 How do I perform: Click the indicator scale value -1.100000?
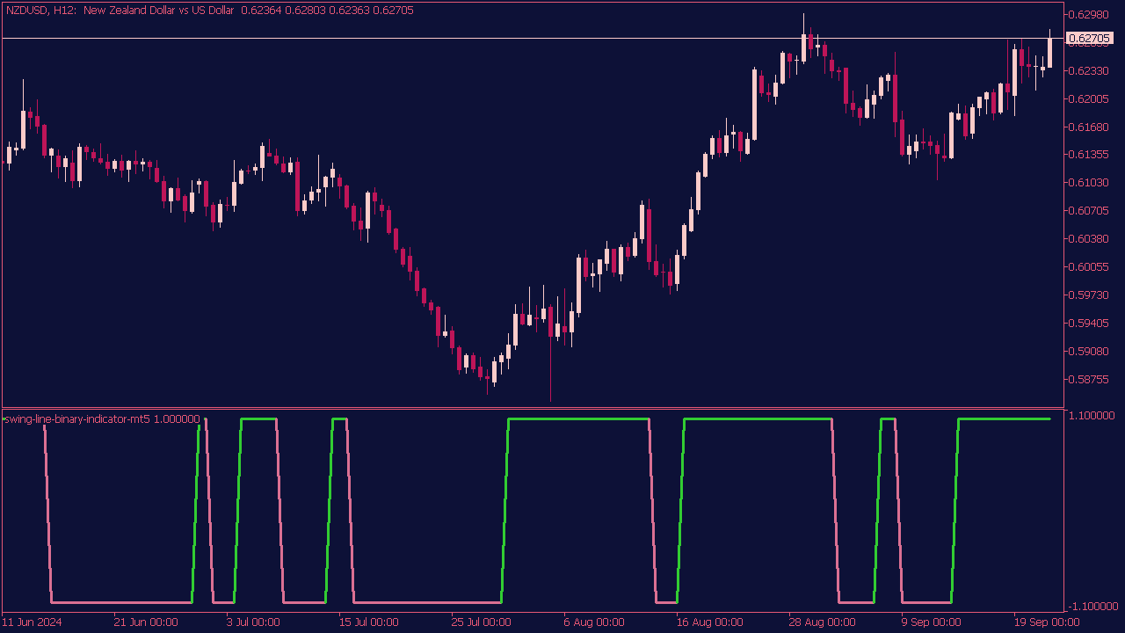coord(1092,607)
